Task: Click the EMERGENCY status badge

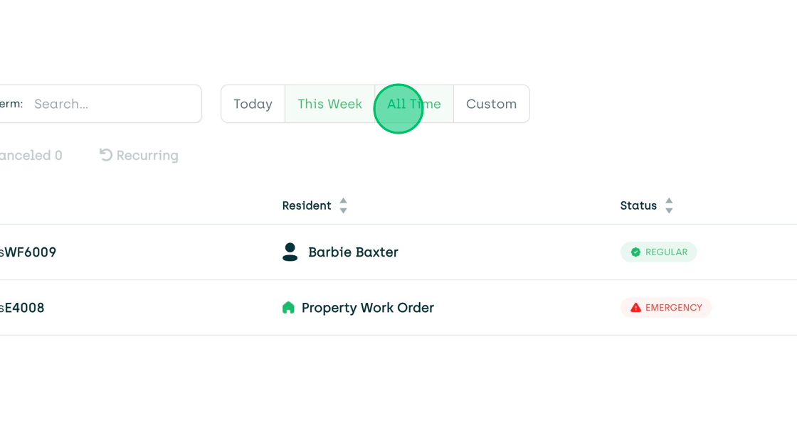Action: click(665, 307)
